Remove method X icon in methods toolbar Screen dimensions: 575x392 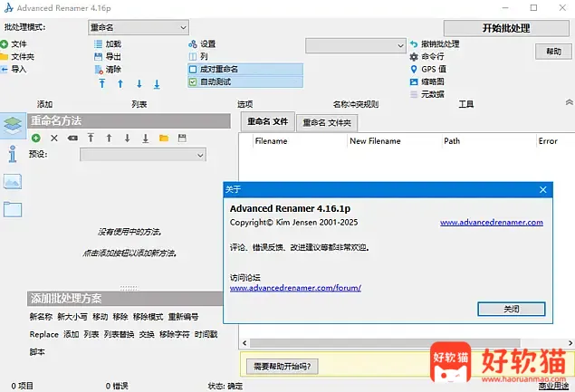coord(54,139)
